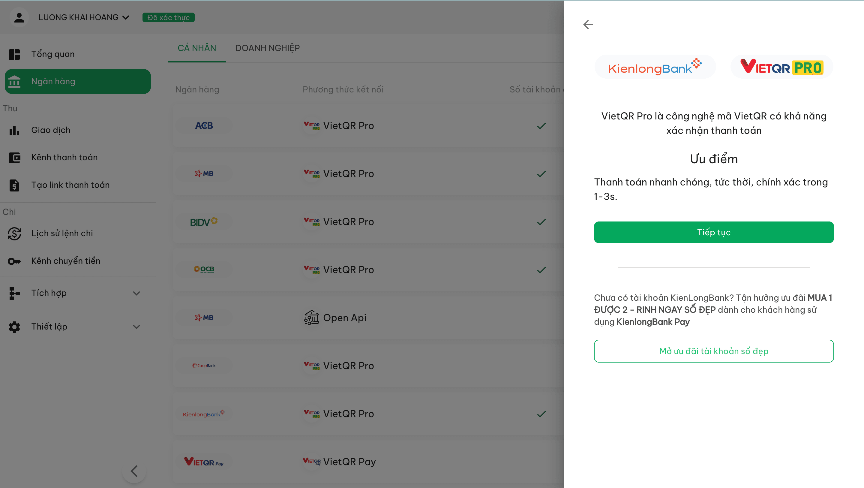Select the CÁ NHÂN tab
Image resolution: width=864 pixels, height=488 pixels.
[x=197, y=48]
